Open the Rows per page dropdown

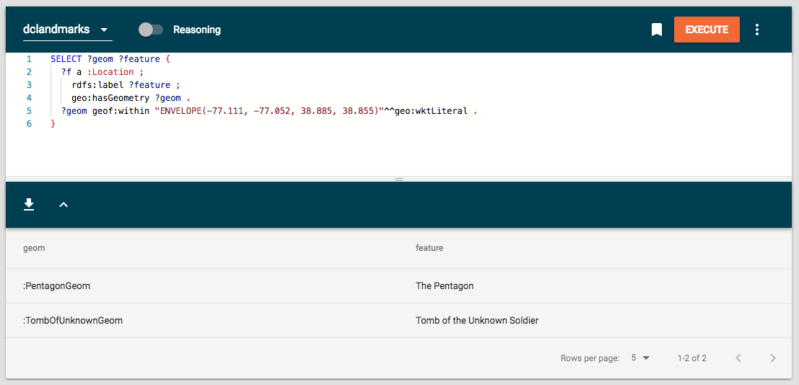tap(640, 358)
